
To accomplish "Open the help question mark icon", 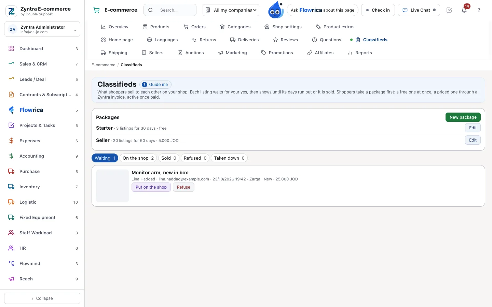I will 479,10.
